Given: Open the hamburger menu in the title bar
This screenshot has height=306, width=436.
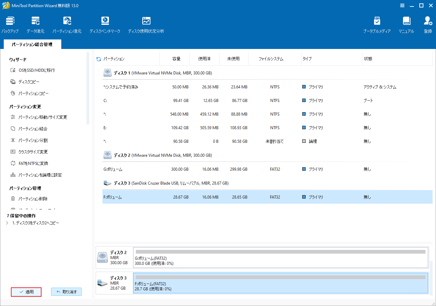Looking at the screenshot, I should [402, 5].
